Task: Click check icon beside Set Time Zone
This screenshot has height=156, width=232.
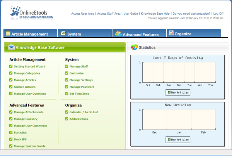Action: [x=67, y=94]
